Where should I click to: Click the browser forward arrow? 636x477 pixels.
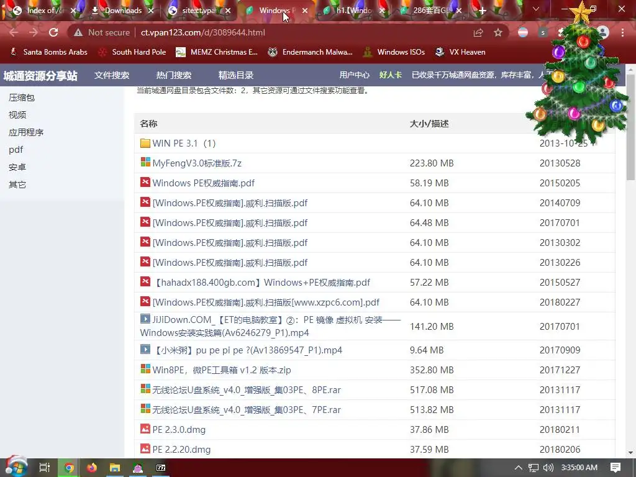pos(34,32)
